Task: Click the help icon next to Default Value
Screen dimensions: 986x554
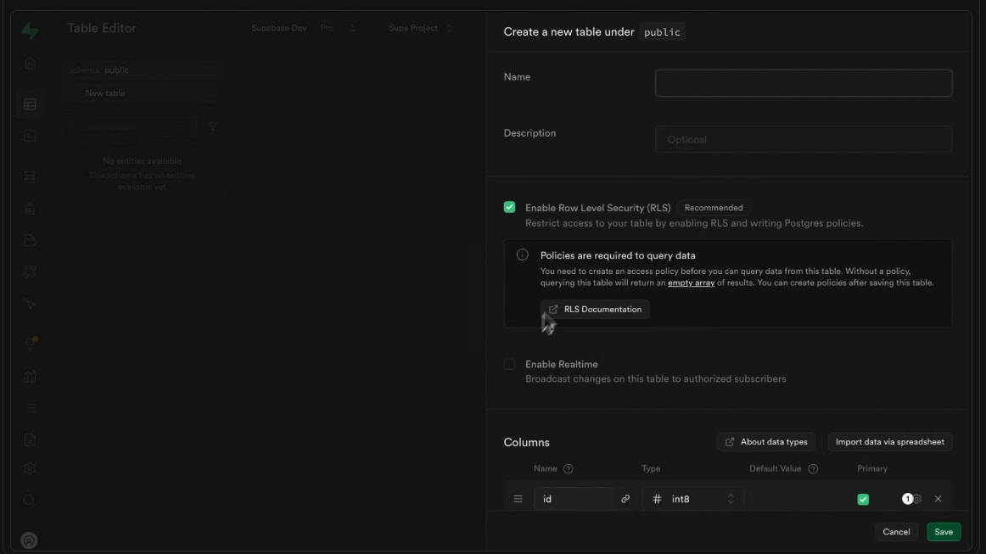Action: point(813,468)
